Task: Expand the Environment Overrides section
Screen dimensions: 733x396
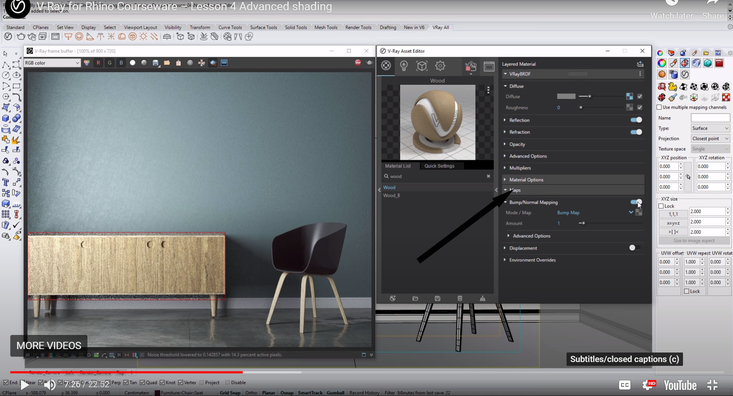Action: [505, 259]
